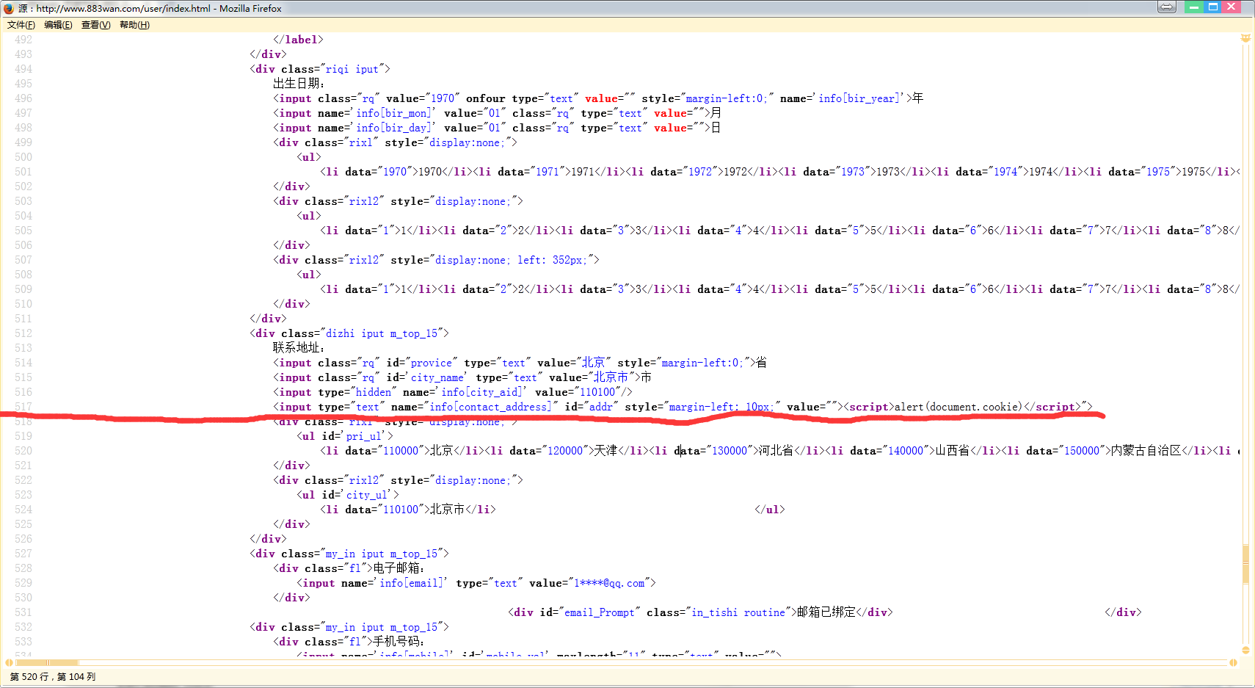Click </label> tag on line 492
This screenshot has width=1255, height=688.
click(x=298, y=40)
